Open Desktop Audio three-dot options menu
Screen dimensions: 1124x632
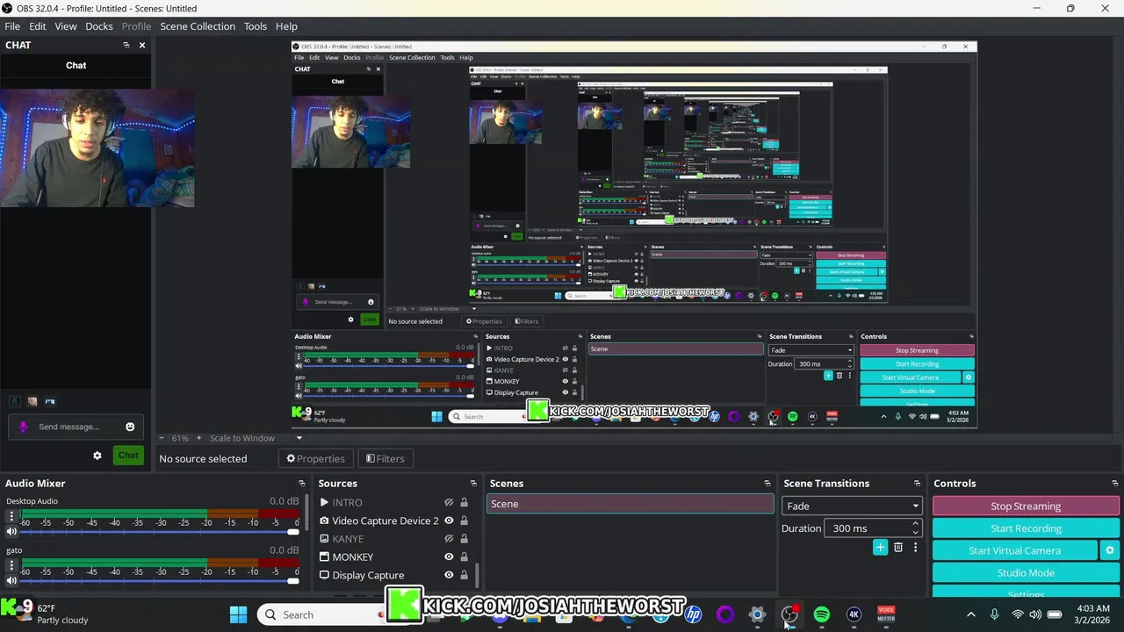tap(11, 515)
